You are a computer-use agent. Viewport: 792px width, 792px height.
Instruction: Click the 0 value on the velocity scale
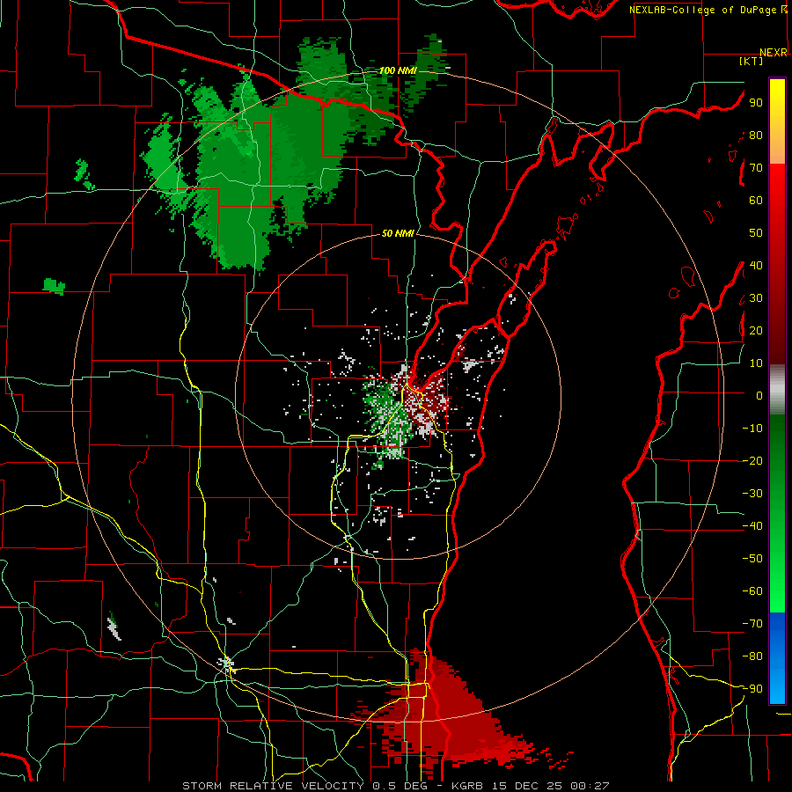[759, 395]
